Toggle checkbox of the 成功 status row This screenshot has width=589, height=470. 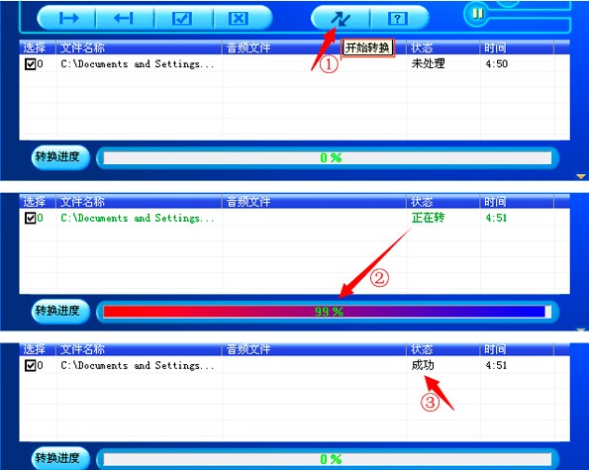pos(30,365)
